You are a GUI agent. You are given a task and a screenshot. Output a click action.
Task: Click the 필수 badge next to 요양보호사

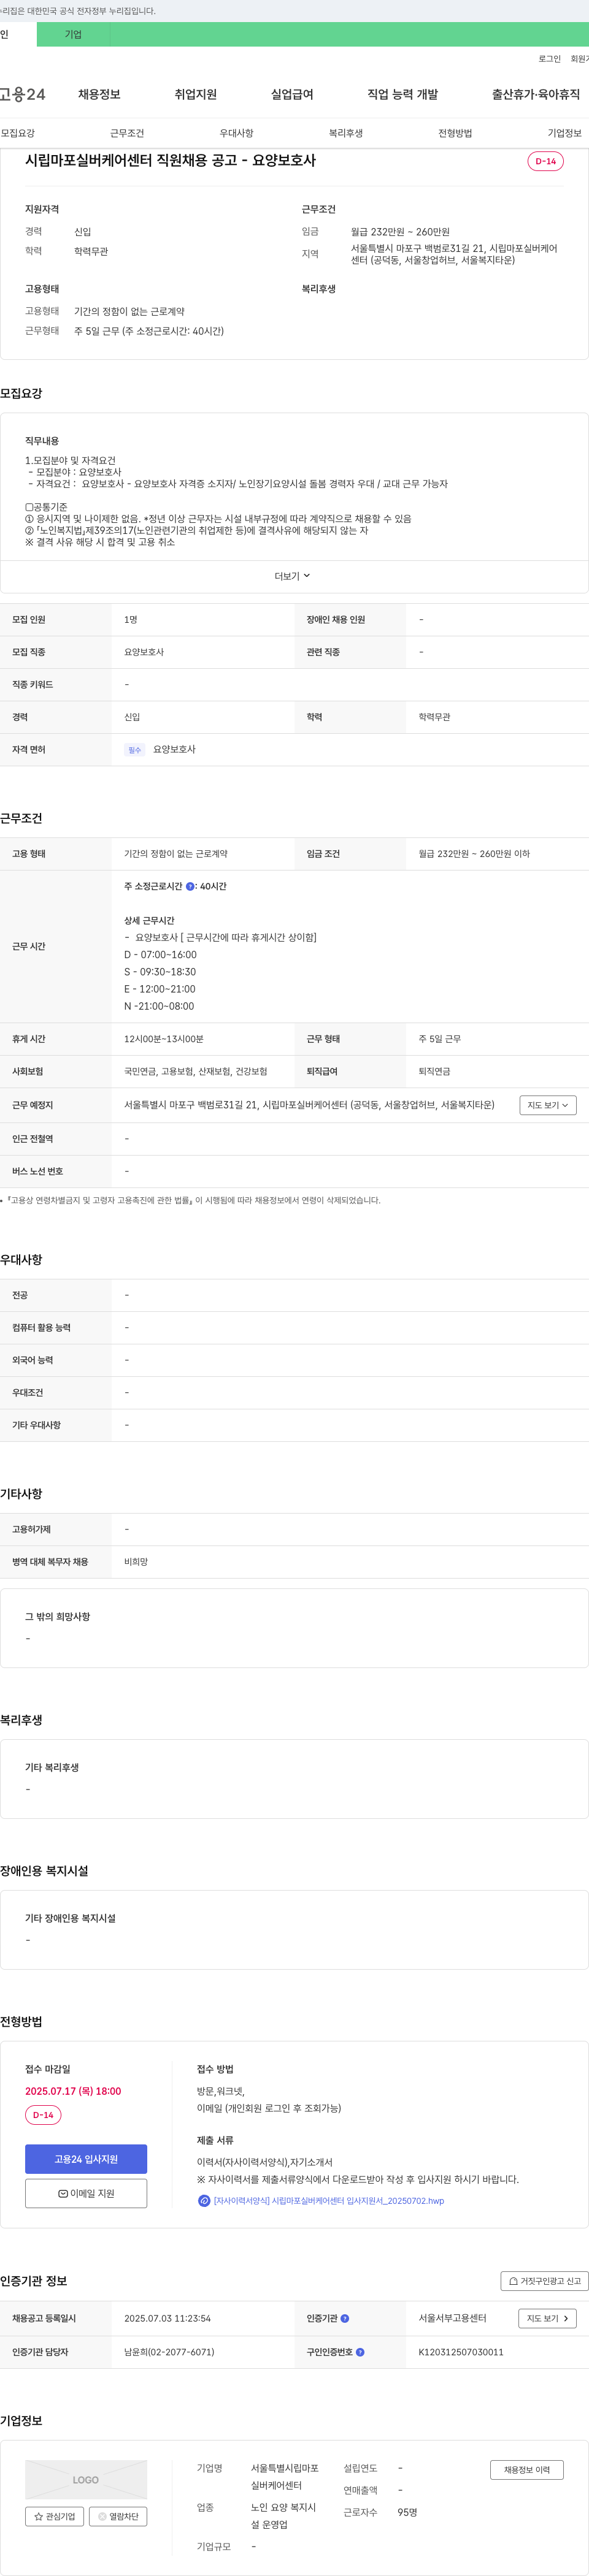(135, 749)
